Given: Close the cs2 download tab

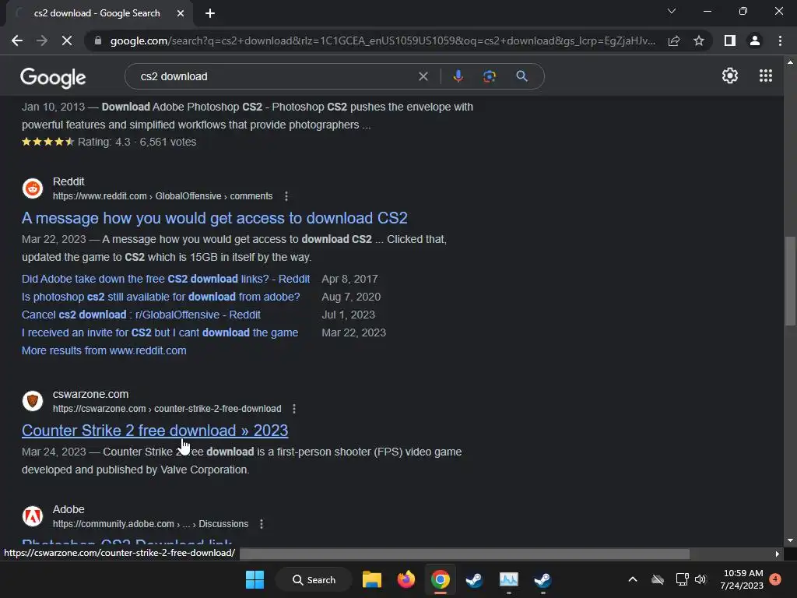Looking at the screenshot, I should [181, 13].
